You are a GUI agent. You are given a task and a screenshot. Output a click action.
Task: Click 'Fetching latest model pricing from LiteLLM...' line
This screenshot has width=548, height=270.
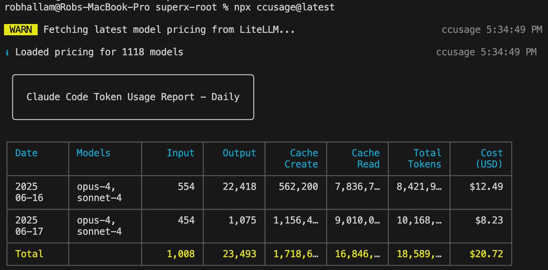pyautogui.click(x=169, y=30)
